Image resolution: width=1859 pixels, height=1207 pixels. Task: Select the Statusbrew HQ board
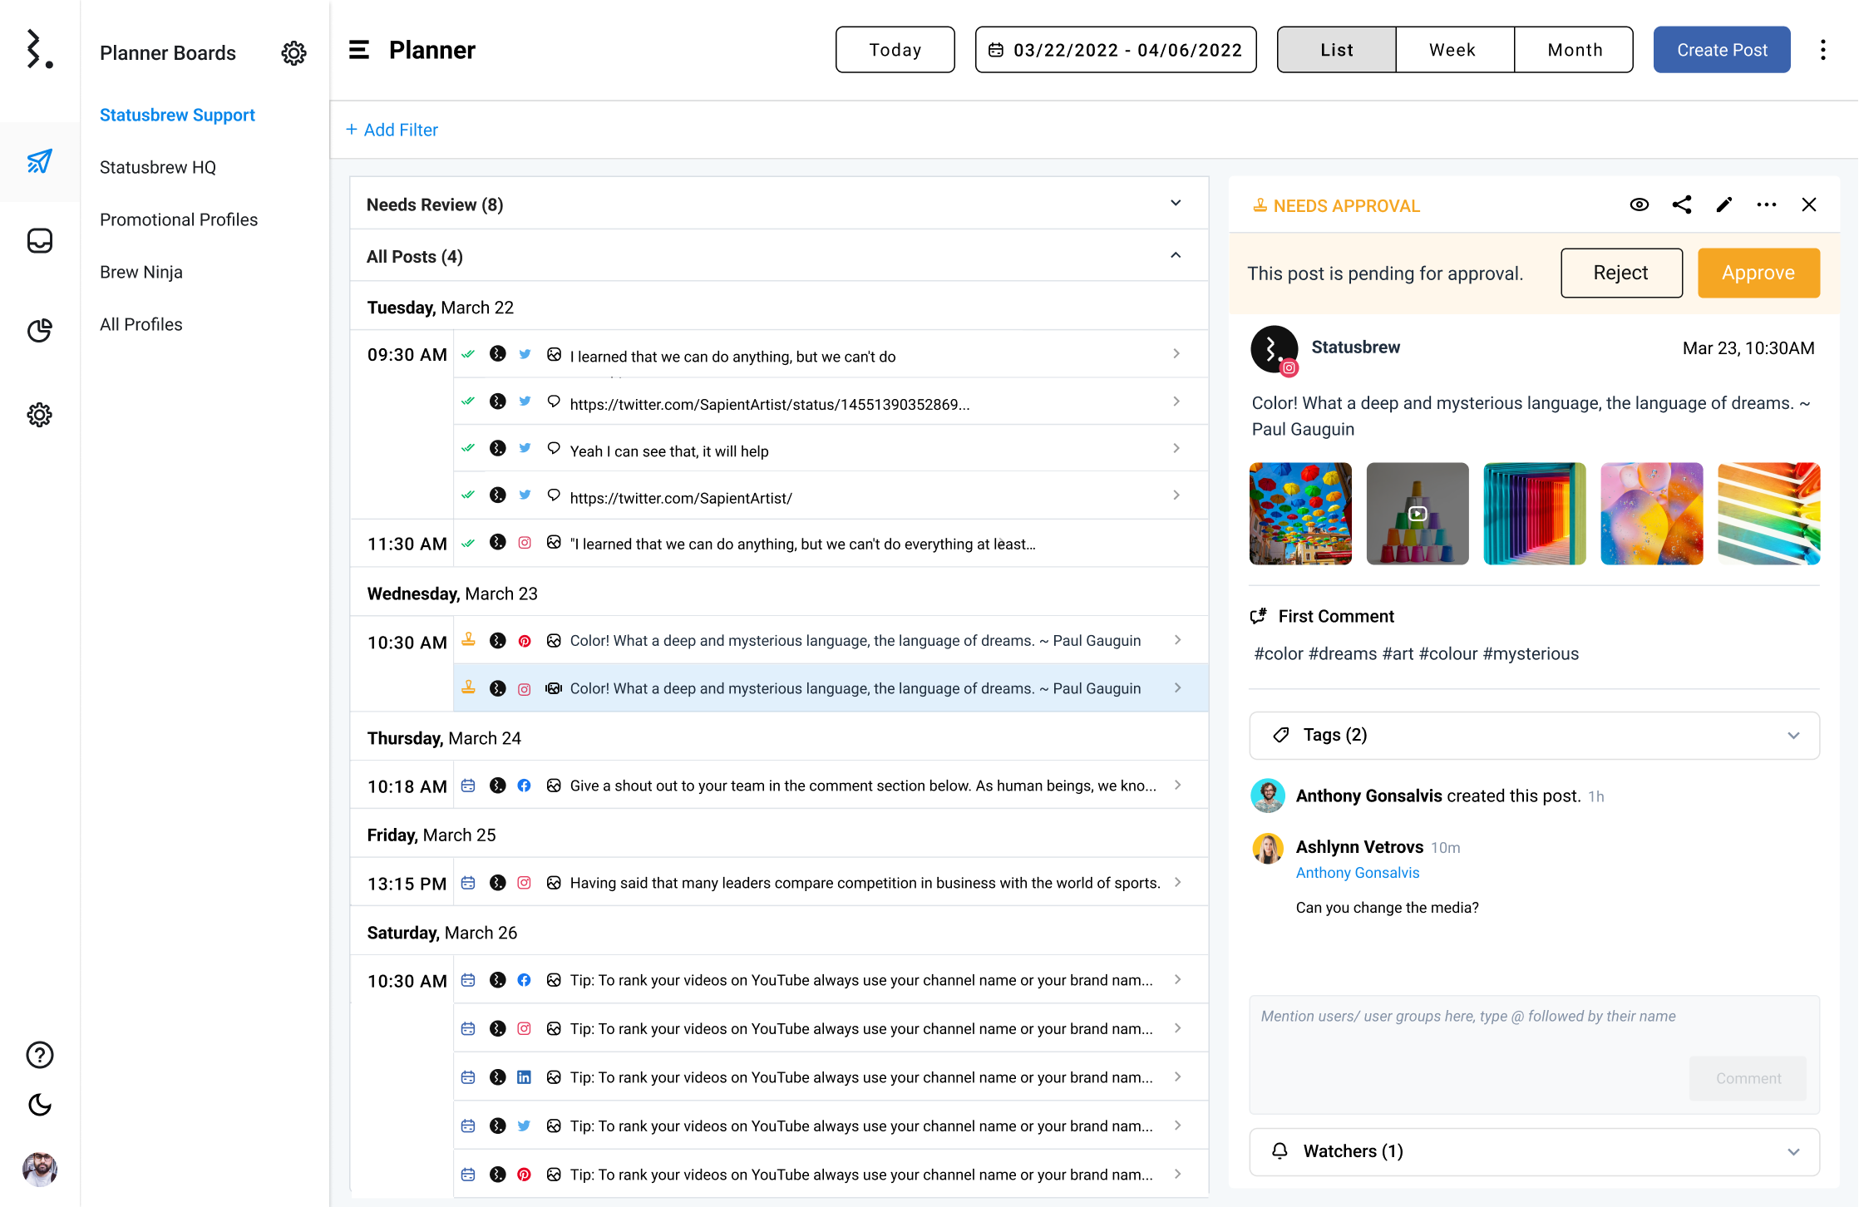click(158, 167)
